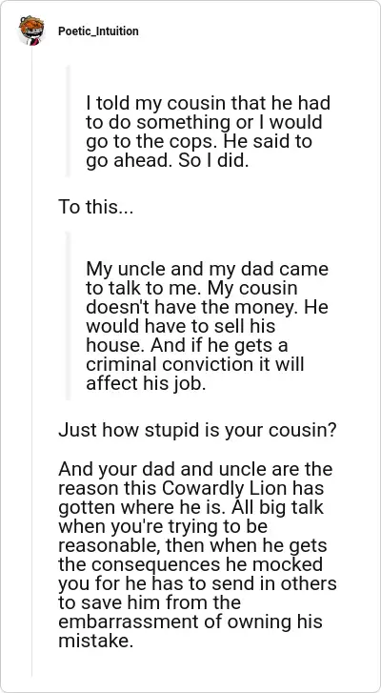Viewport: 381px width, 693px height.
Task: Visit the Poetic_Intuition username profile
Action: [x=98, y=31]
